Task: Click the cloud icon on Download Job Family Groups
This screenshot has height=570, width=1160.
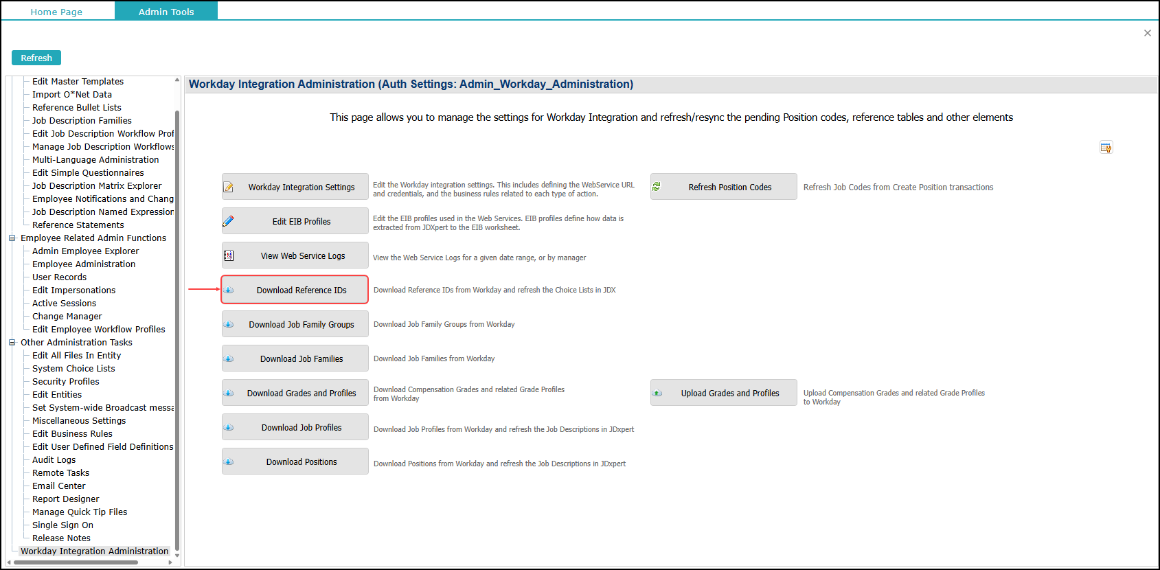Action: pos(229,324)
